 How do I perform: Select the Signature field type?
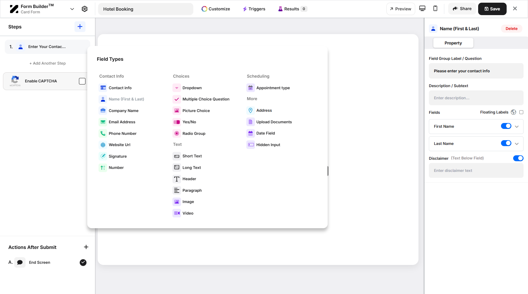tap(113, 156)
